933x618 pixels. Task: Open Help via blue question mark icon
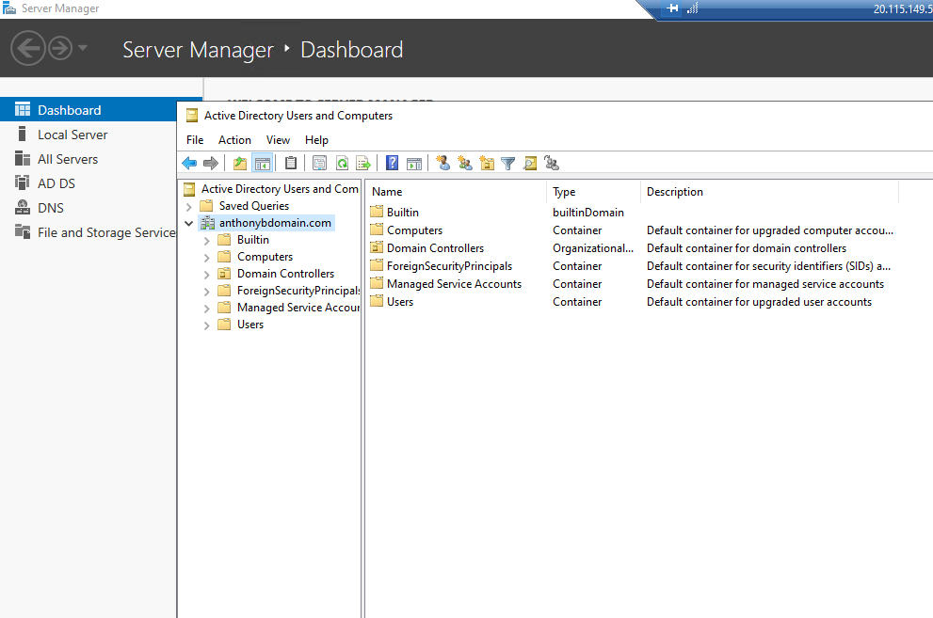[x=392, y=163]
